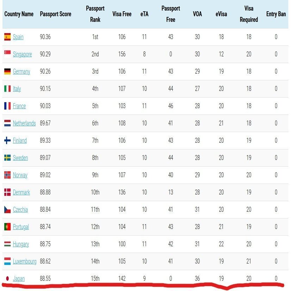Viewport: 291px width, 291px height.
Task: Select the Czechia link
Action: tap(20, 209)
